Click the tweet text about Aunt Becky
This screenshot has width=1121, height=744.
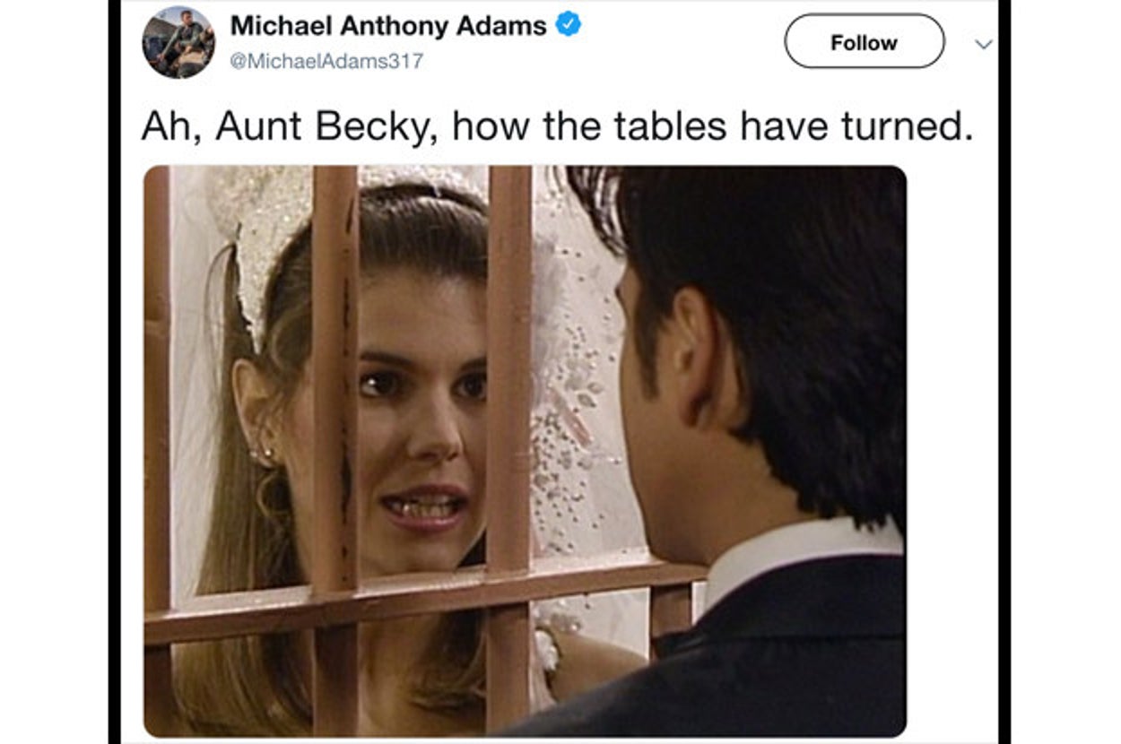(x=557, y=126)
